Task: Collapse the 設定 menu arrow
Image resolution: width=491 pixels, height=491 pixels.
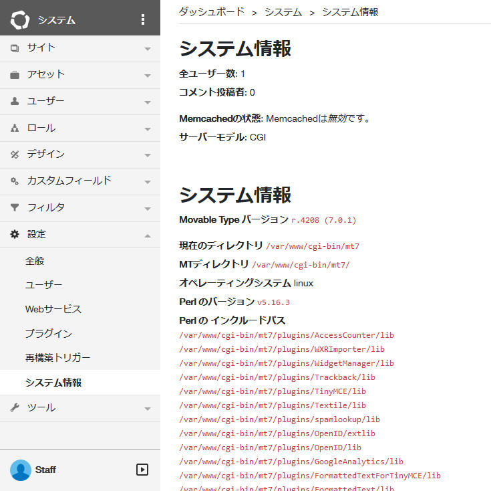Action: coord(148,235)
